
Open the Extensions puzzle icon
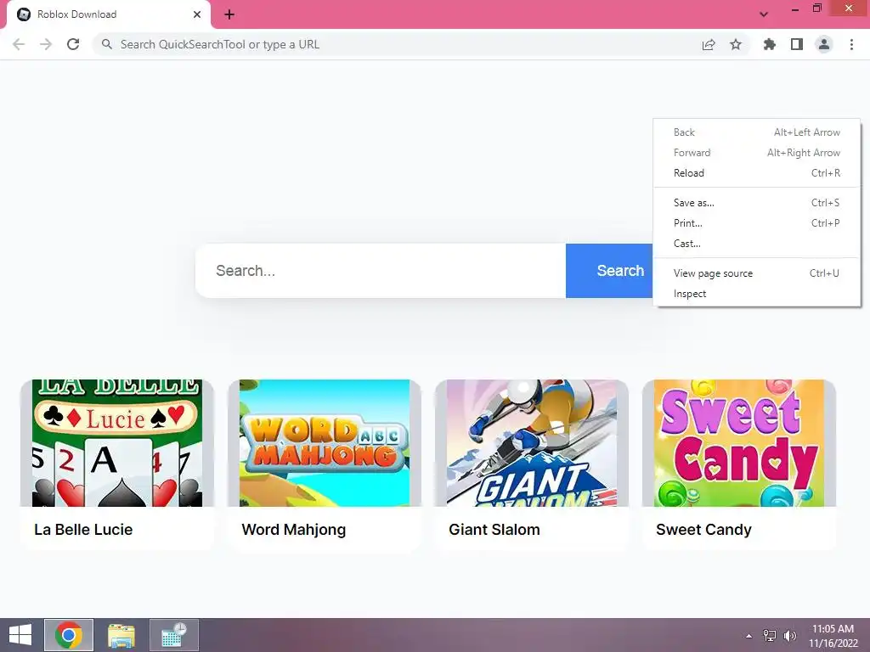pos(770,44)
